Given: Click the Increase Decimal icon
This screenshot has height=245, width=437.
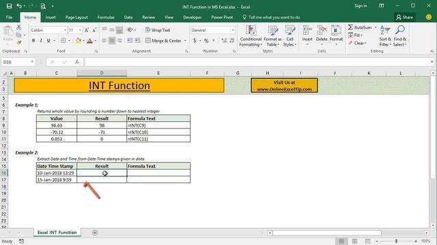Looking at the screenshot, I should pos(224,41).
